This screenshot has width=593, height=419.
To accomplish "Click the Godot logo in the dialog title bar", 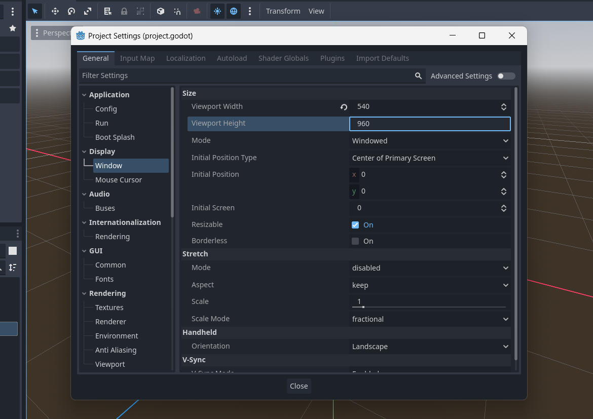I will pyautogui.click(x=81, y=35).
